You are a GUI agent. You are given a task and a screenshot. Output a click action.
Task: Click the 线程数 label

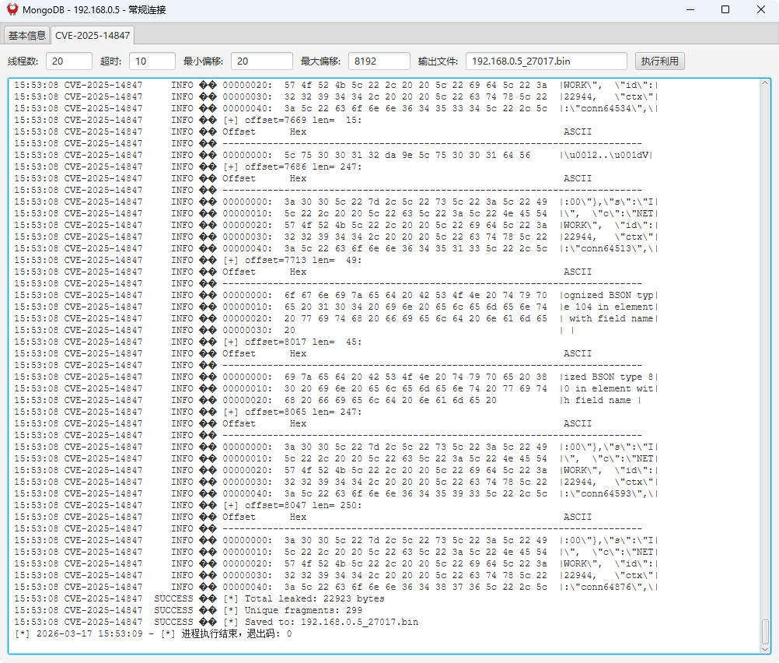point(23,61)
